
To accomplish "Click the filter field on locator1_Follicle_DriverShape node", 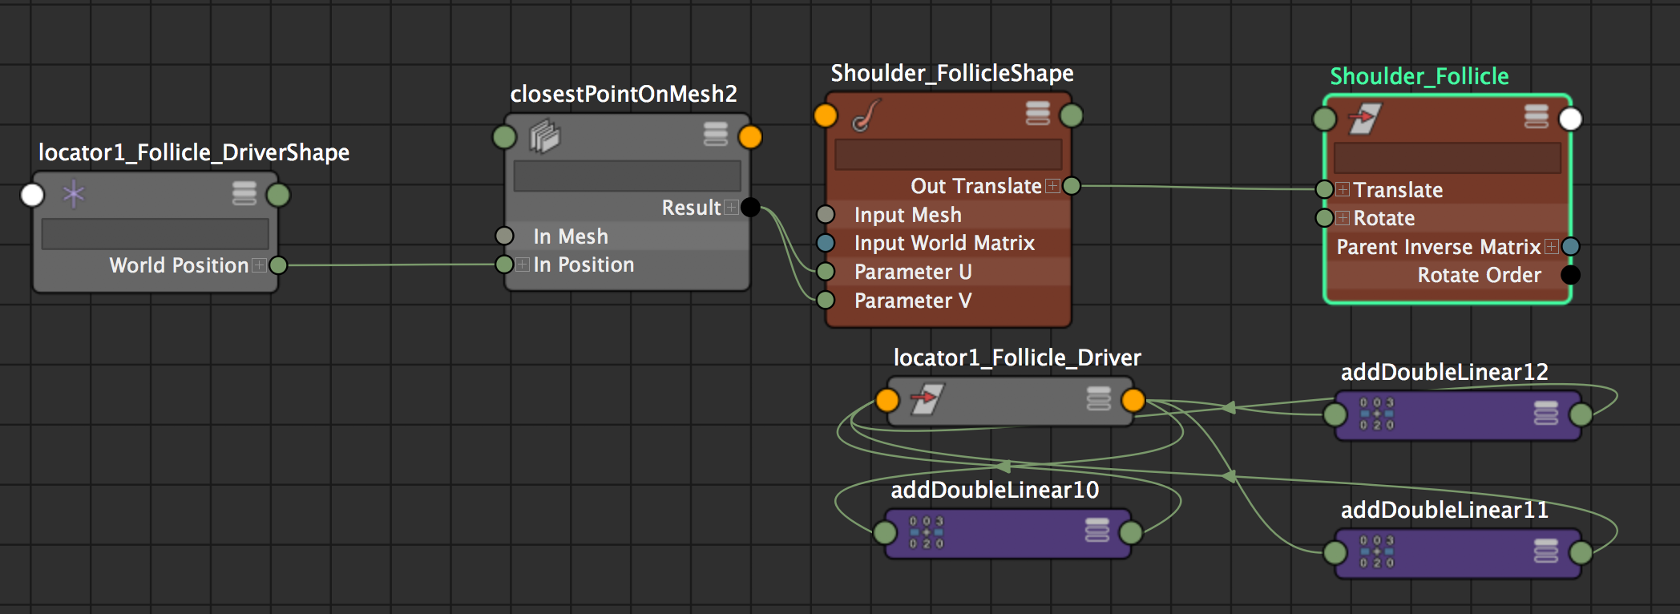I will point(155,234).
